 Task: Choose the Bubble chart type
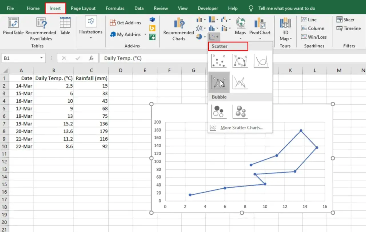[219, 111]
